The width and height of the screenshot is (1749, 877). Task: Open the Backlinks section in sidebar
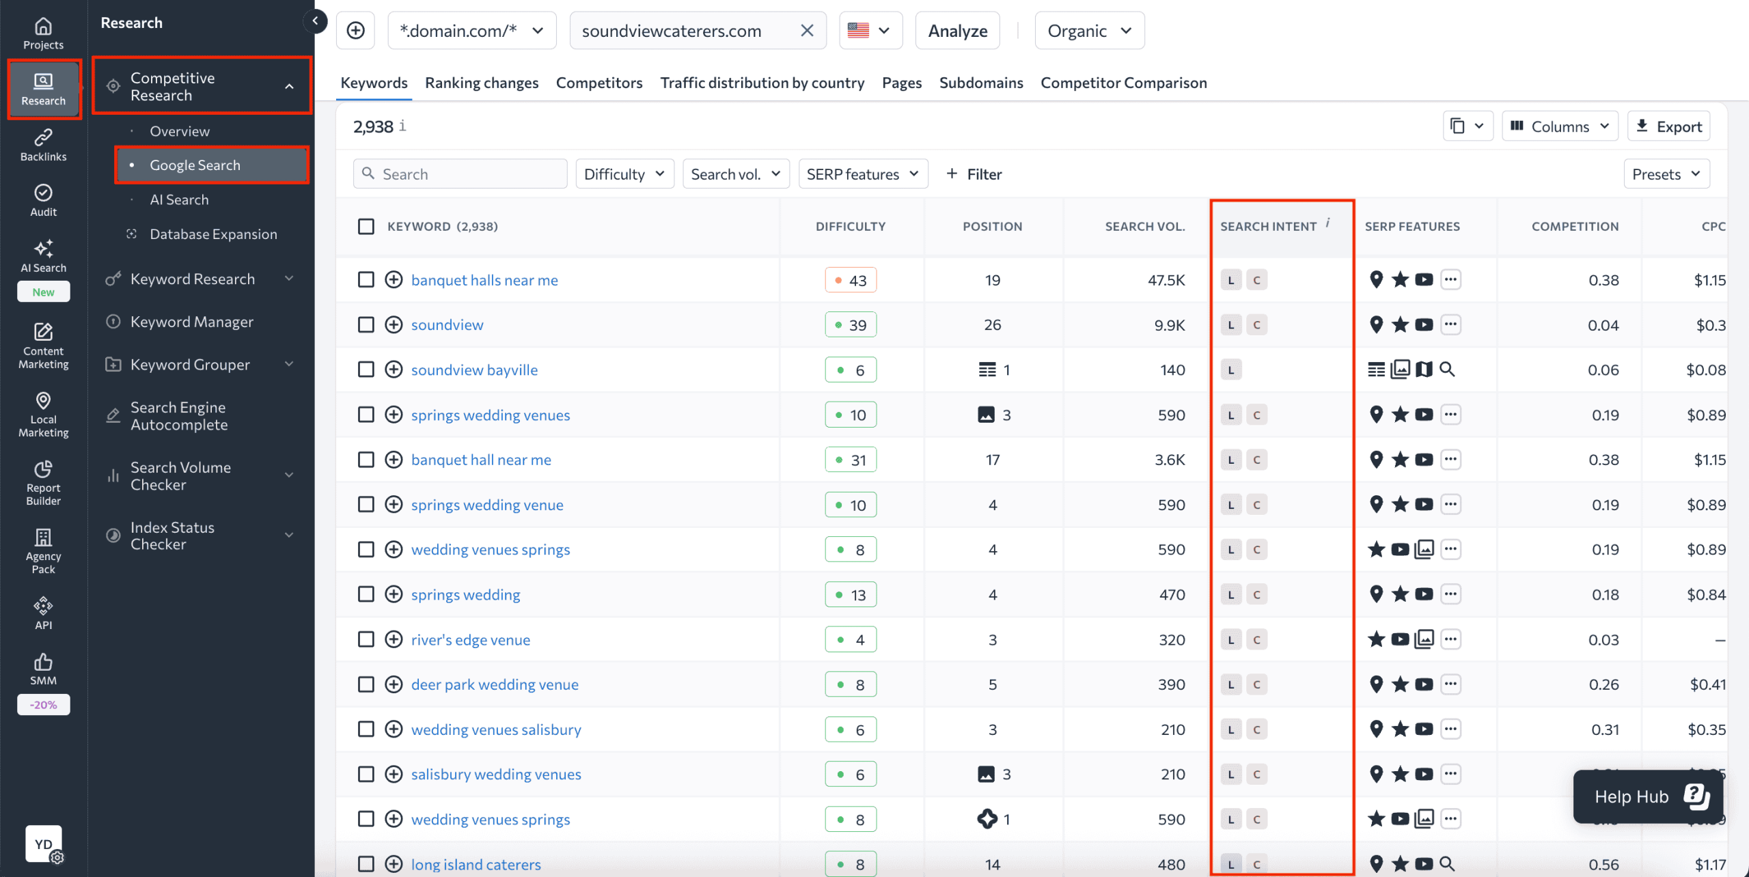pos(43,144)
